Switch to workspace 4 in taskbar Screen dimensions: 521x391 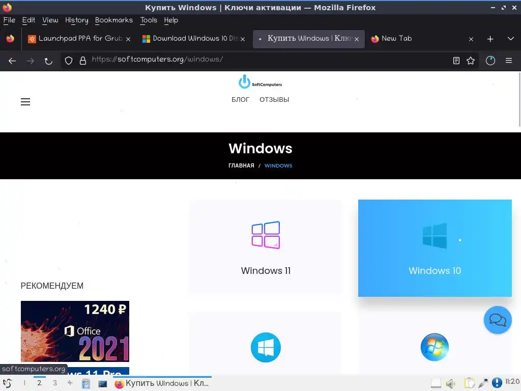point(70,383)
